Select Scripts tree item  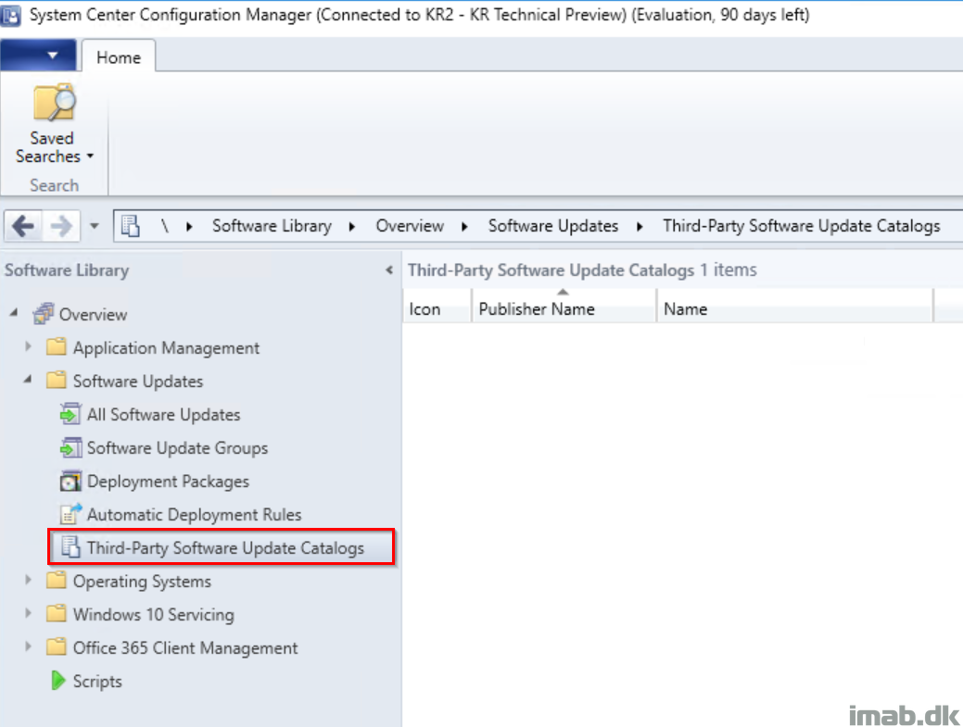coord(97,682)
